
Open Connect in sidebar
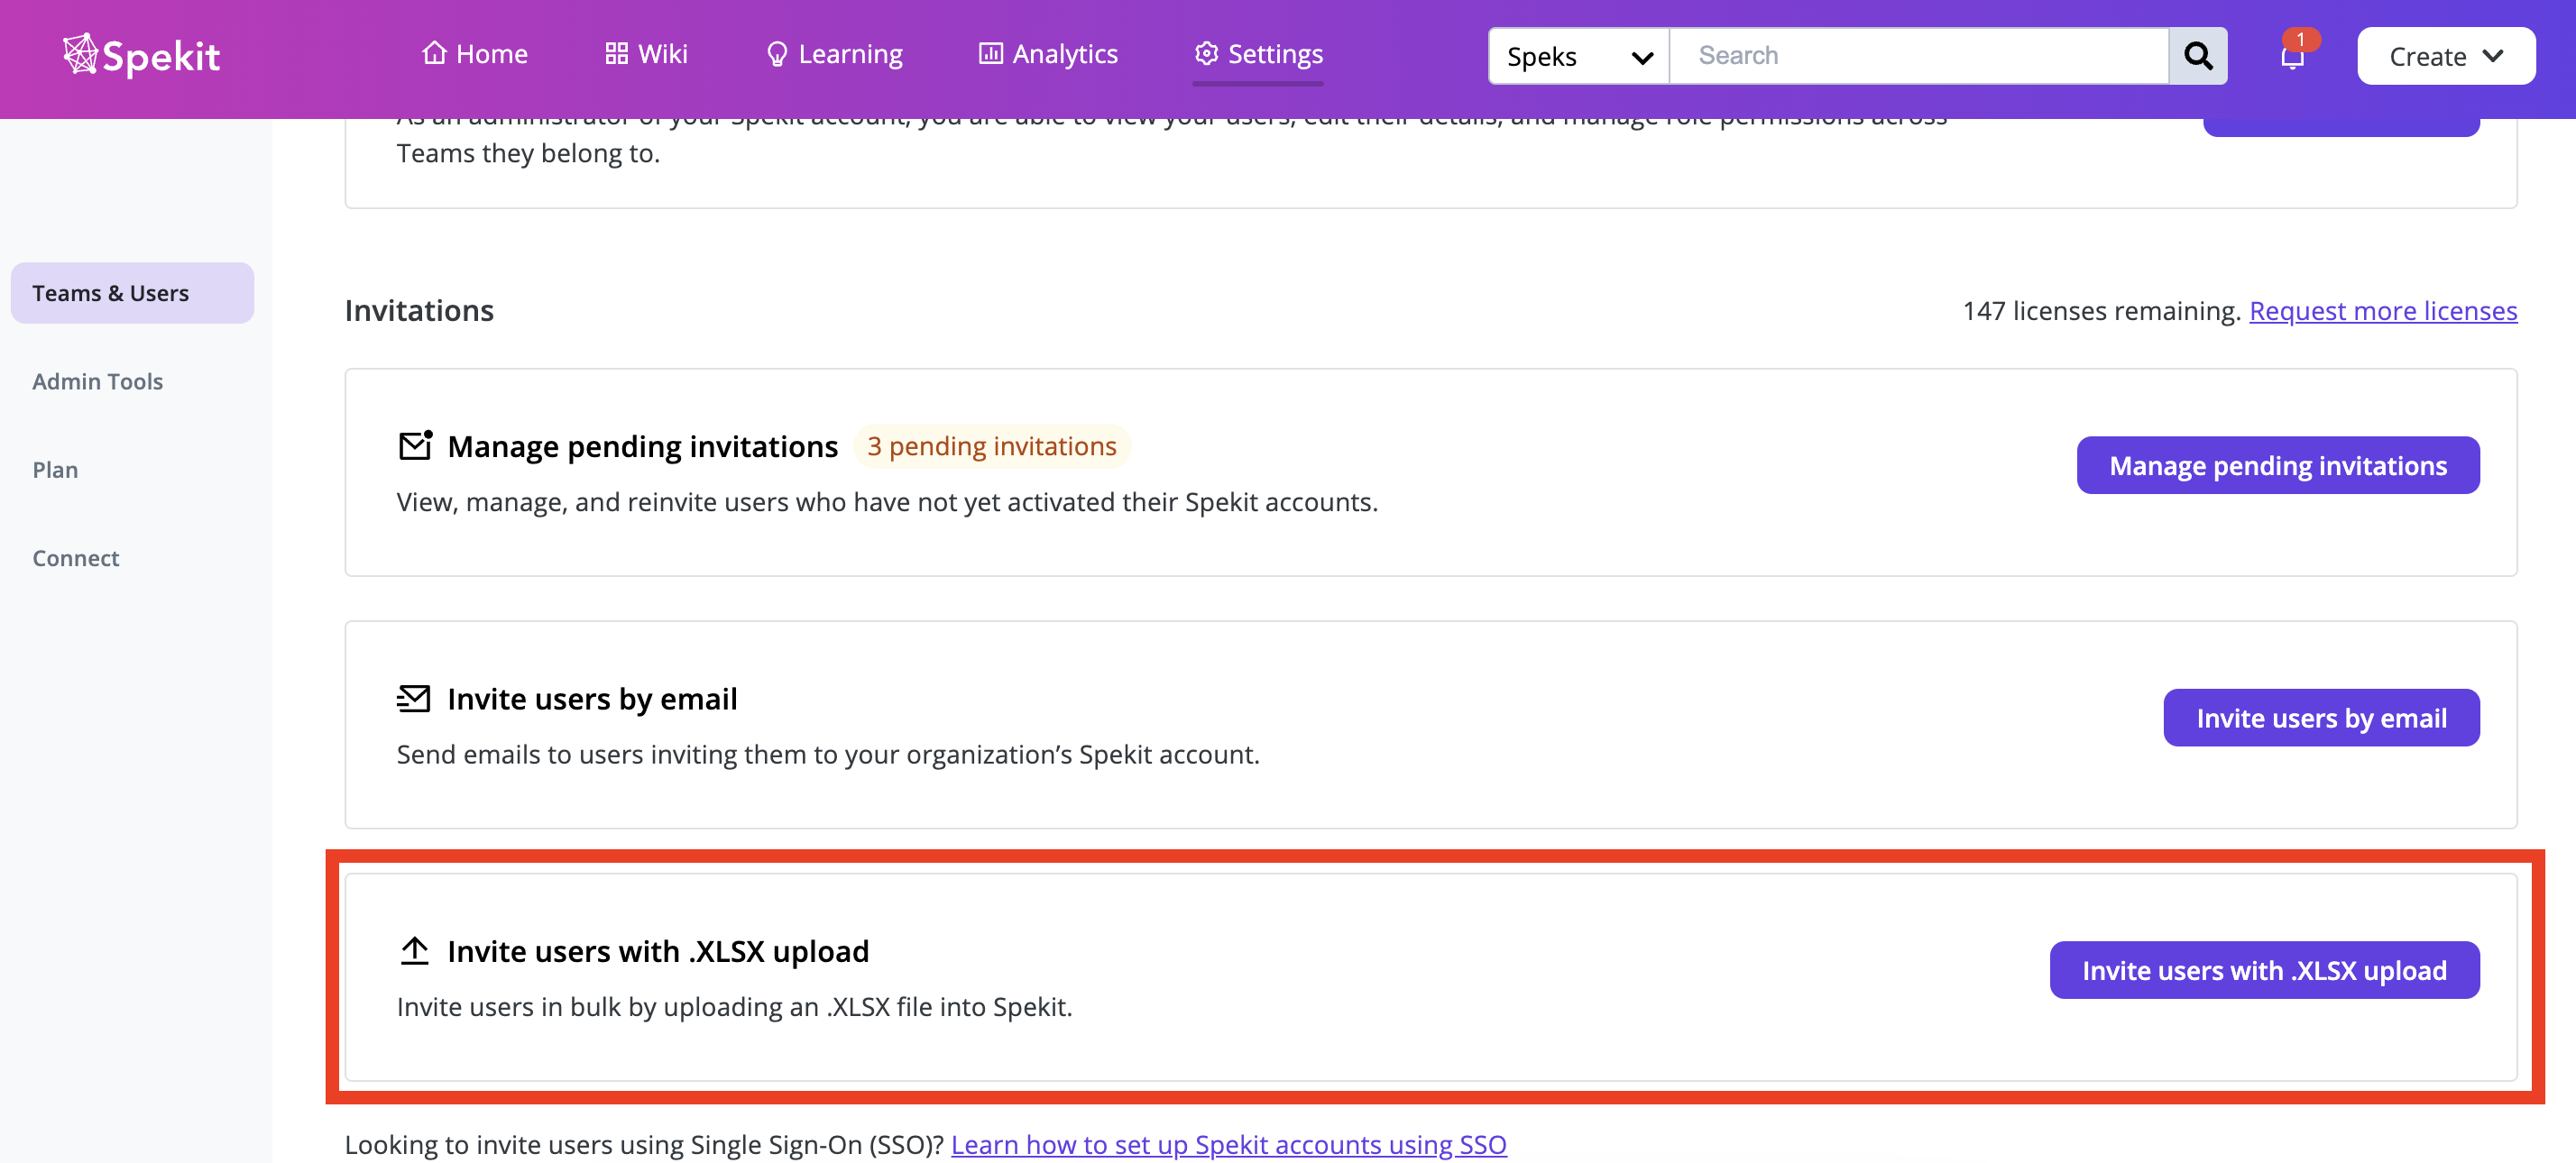pyautogui.click(x=75, y=559)
